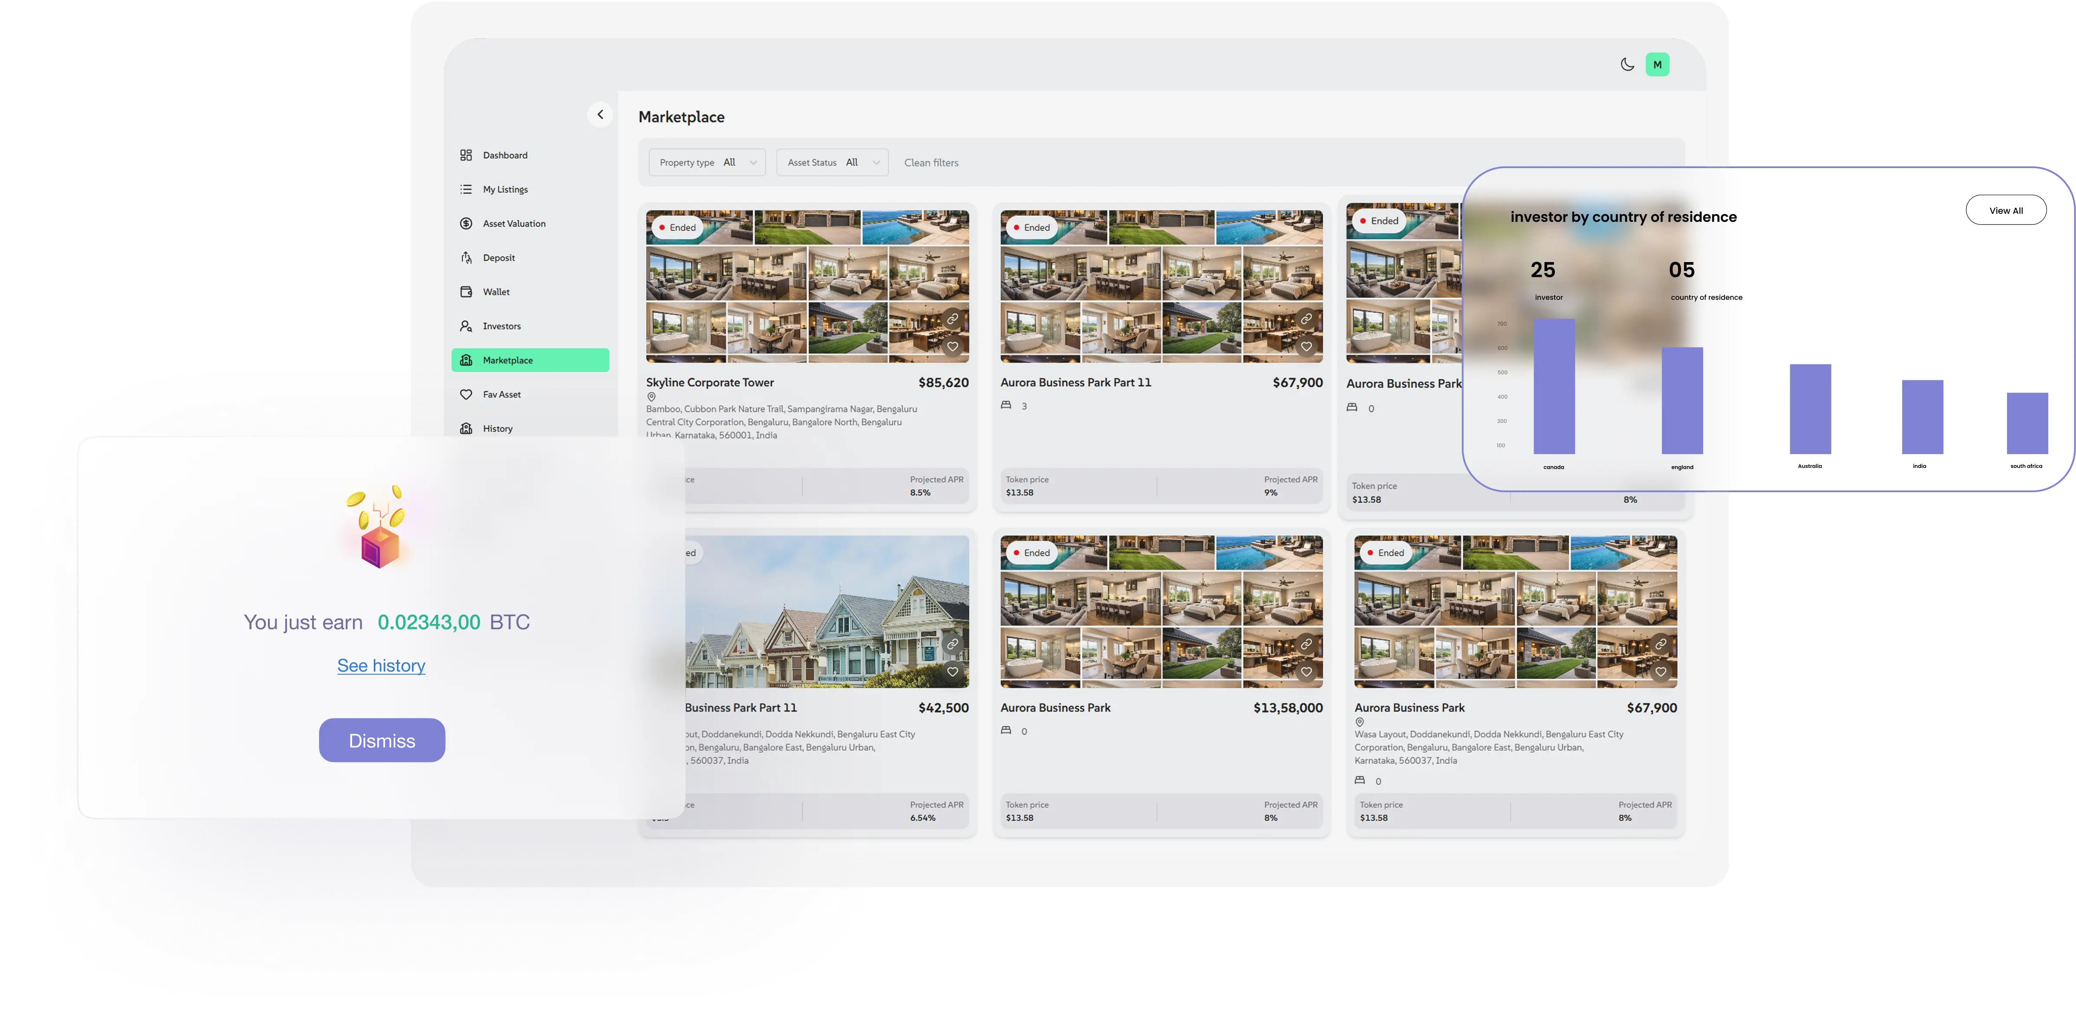Image resolution: width=2076 pixels, height=1026 pixels.
Task: Go to Asset Valuation page
Action: 530,224
